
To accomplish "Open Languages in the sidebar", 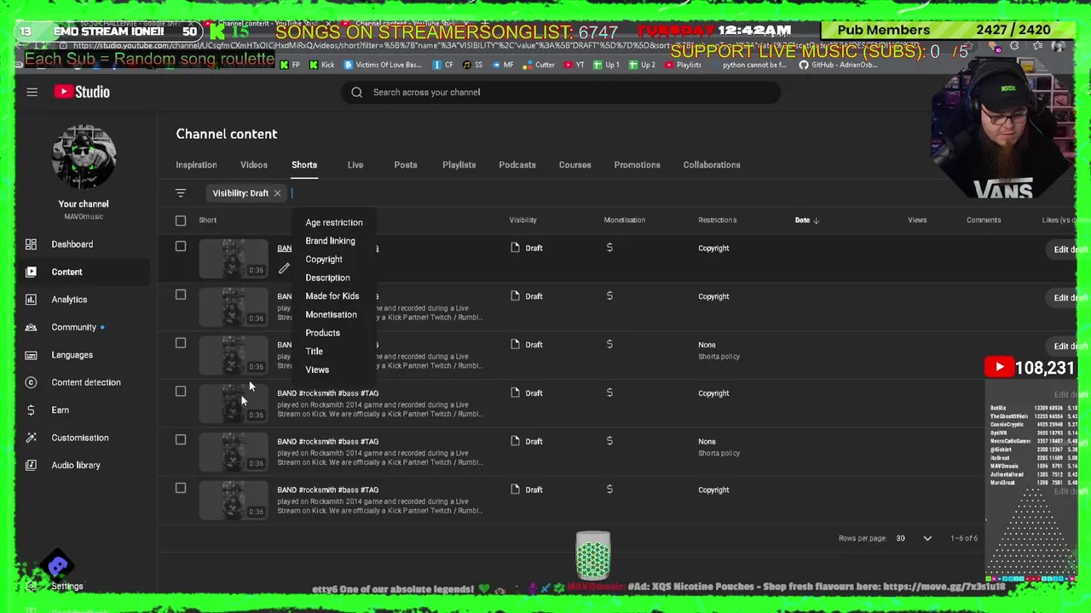I will [72, 355].
